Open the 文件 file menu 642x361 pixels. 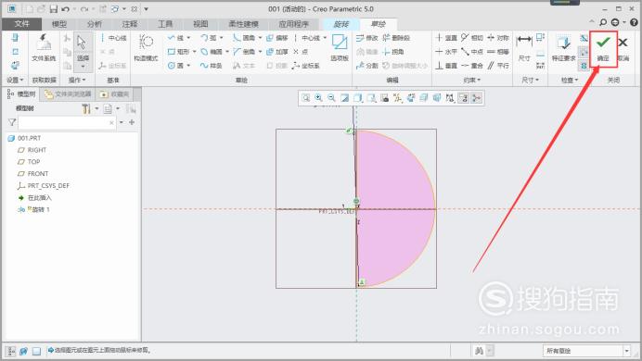coord(21,24)
